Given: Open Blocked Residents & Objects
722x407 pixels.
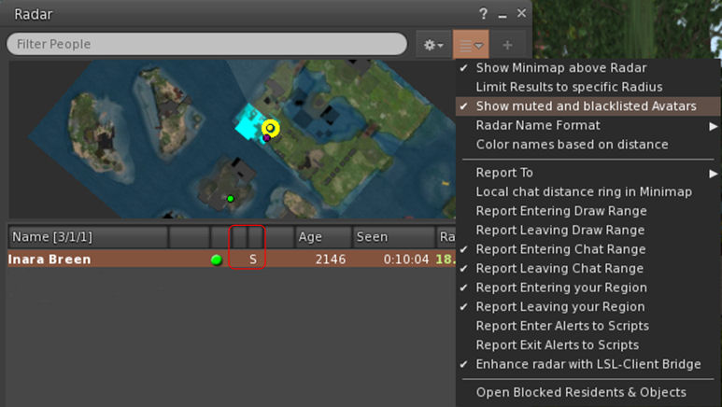Looking at the screenshot, I should (x=581, y=392).
